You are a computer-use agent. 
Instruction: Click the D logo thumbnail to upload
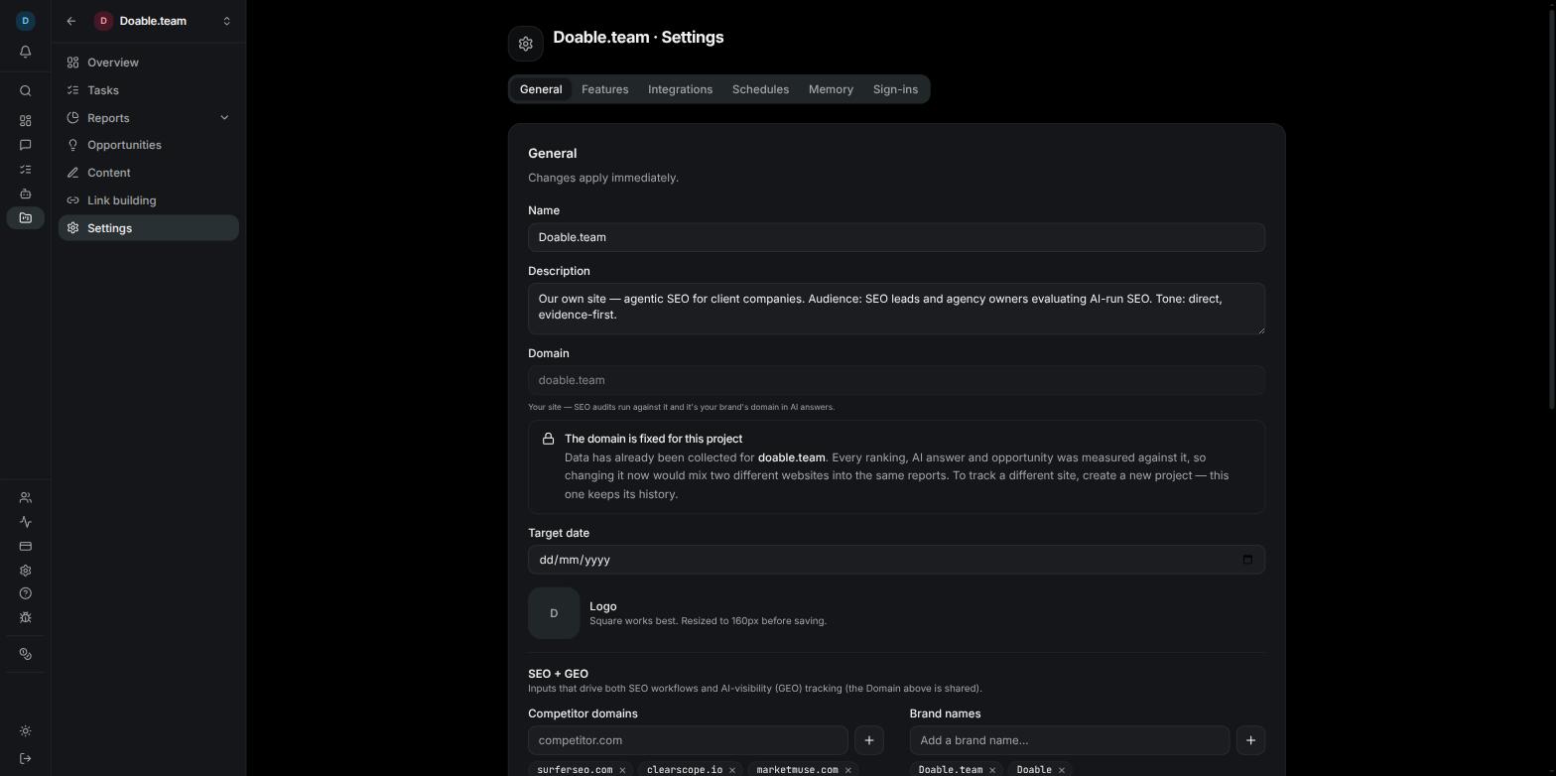point(554,613)
